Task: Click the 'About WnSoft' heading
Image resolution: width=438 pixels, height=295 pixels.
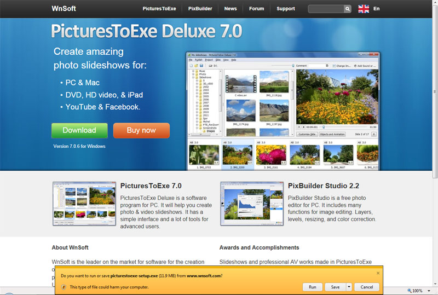Action: pyautogui.click(x=70, y=247)
